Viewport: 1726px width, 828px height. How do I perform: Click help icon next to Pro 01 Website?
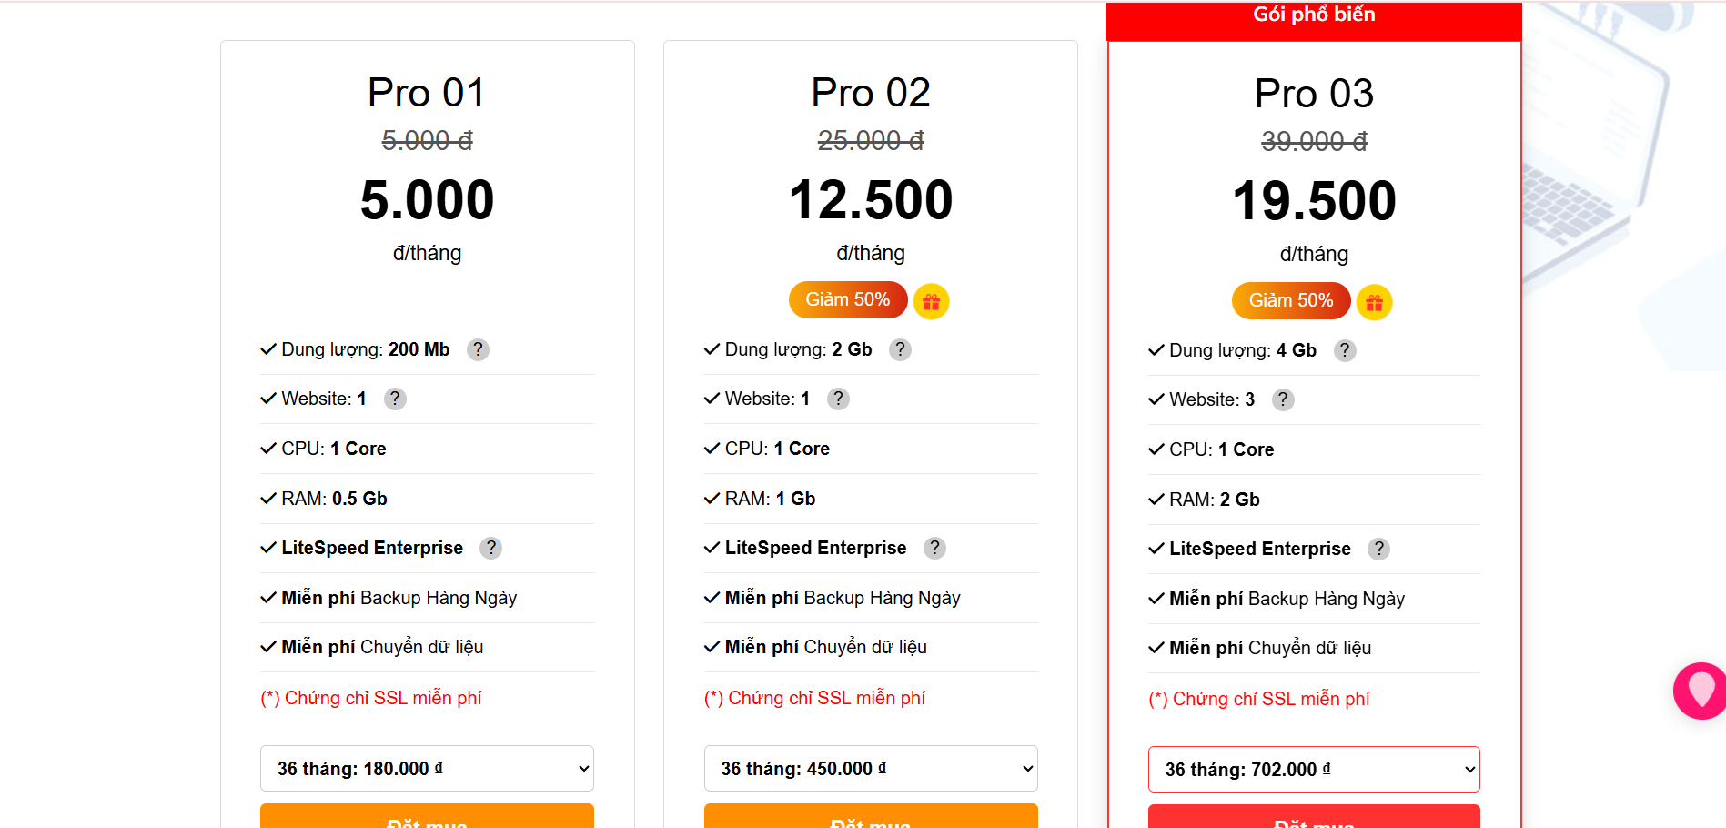(x=395, y=399)
